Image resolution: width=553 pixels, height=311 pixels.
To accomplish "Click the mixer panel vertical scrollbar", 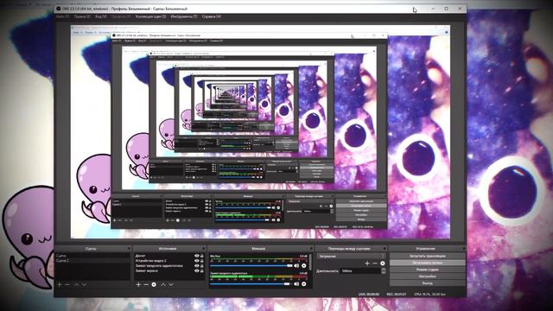I will [310, 262].
